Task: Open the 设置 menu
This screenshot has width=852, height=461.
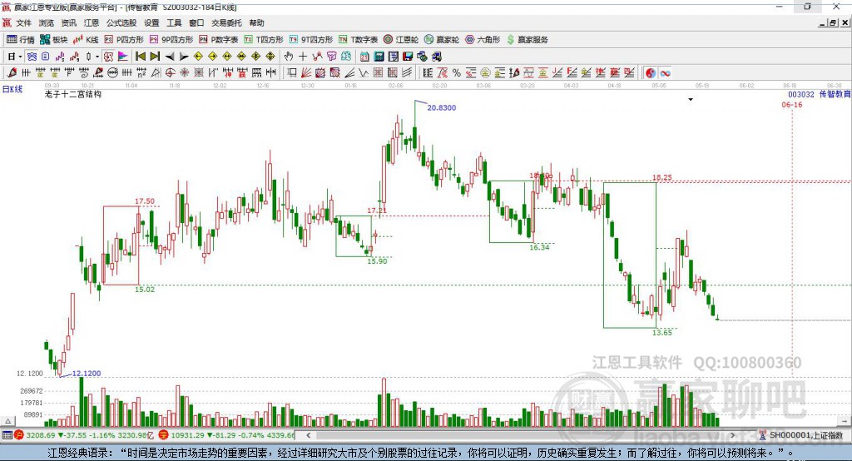Action: [x=151, y=22]
